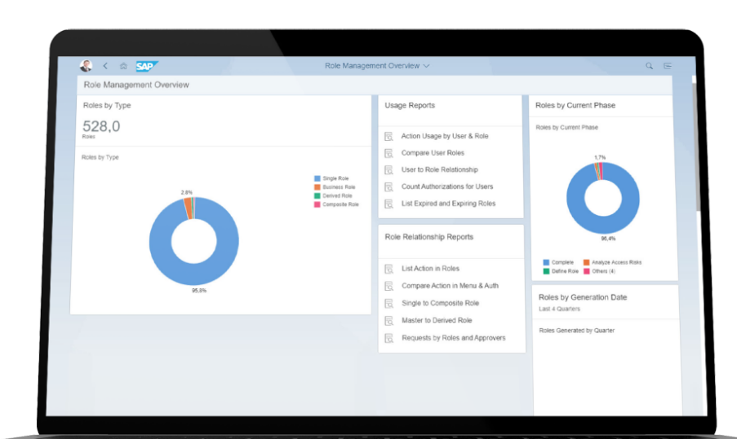The width and height of the screenshot is (737, 439).
Task: Open User to Role Relationship report
Action: pyautogui.click(x=439, y=169)
